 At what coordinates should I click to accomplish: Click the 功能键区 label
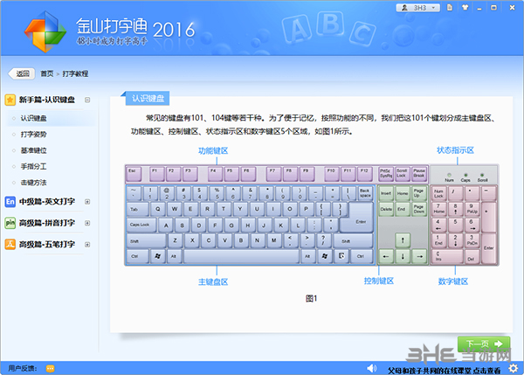pyautogui.click(x=213, y=151)
